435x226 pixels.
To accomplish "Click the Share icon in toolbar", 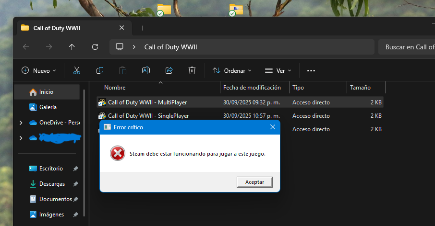I will tap(169, 70).
